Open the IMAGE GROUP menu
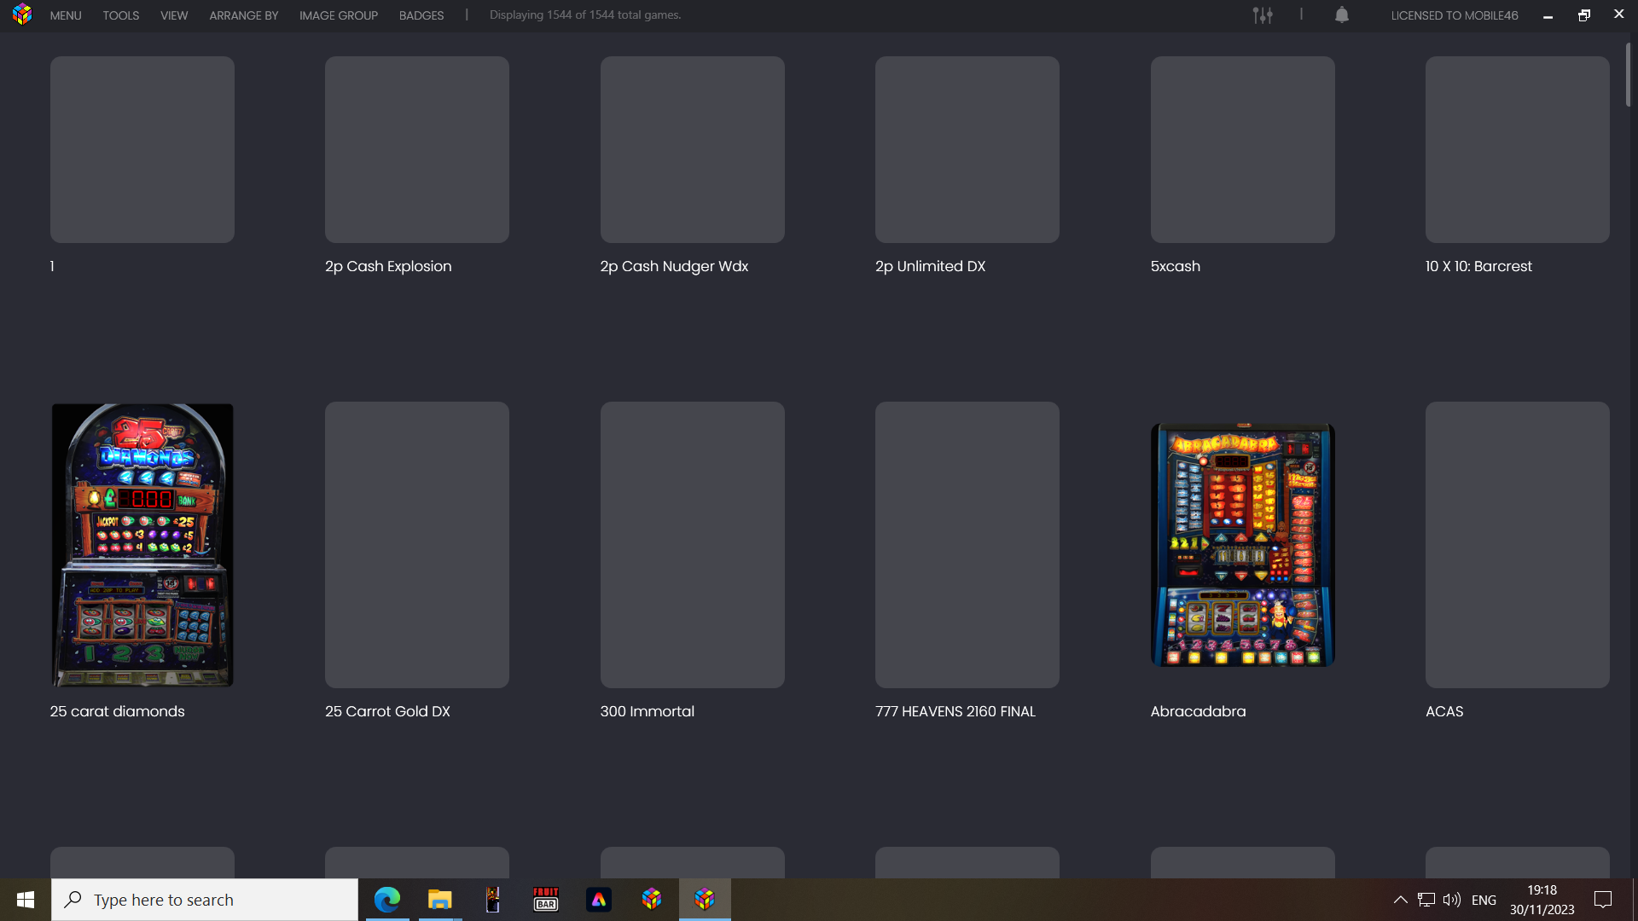Viewport: 1638px width, 921px height. [x=339, y=15]
